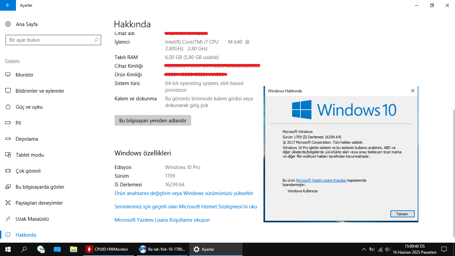Open the Action Center notifications icon
Screen dimensions: 455x256
coord(444,249)
